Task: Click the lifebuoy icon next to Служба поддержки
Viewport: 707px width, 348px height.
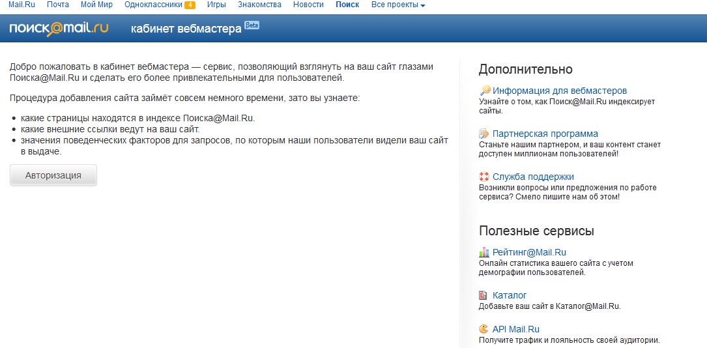Action: tap(484, 177)
